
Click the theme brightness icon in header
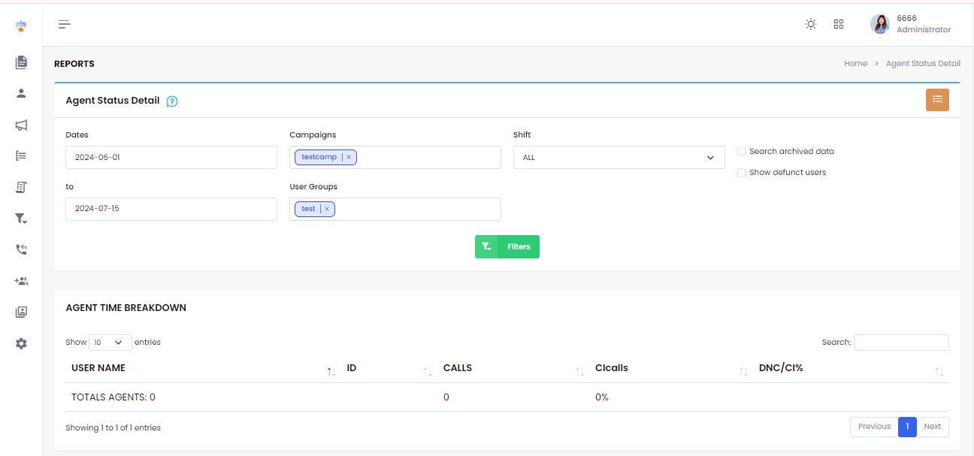810,23
